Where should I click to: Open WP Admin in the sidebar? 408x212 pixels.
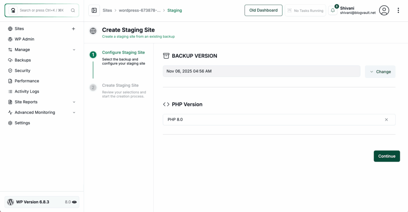[x=24, y=39]
